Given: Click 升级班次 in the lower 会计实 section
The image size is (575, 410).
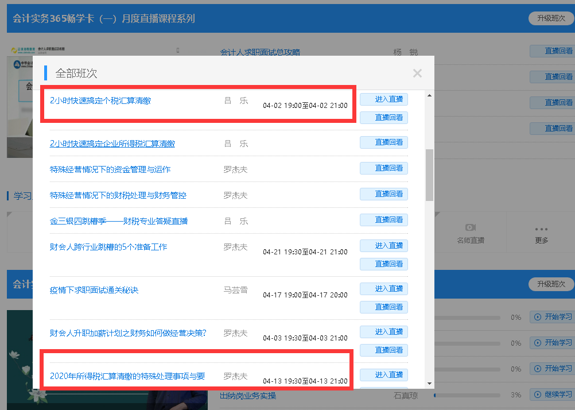Looking at the screenshot, I should pyautogui.click(x=551, y=284).
